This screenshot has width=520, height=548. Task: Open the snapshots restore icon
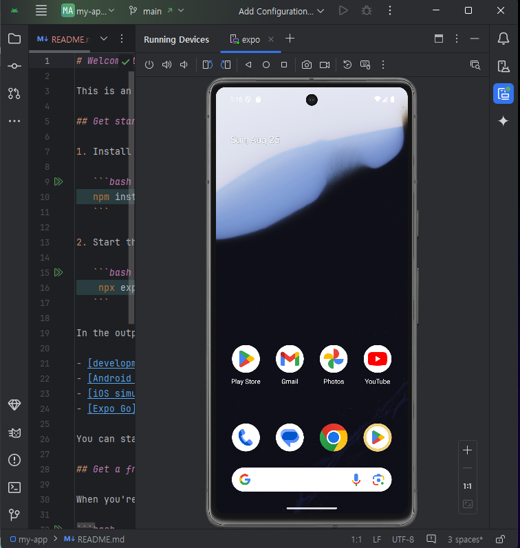coord(347,65)
